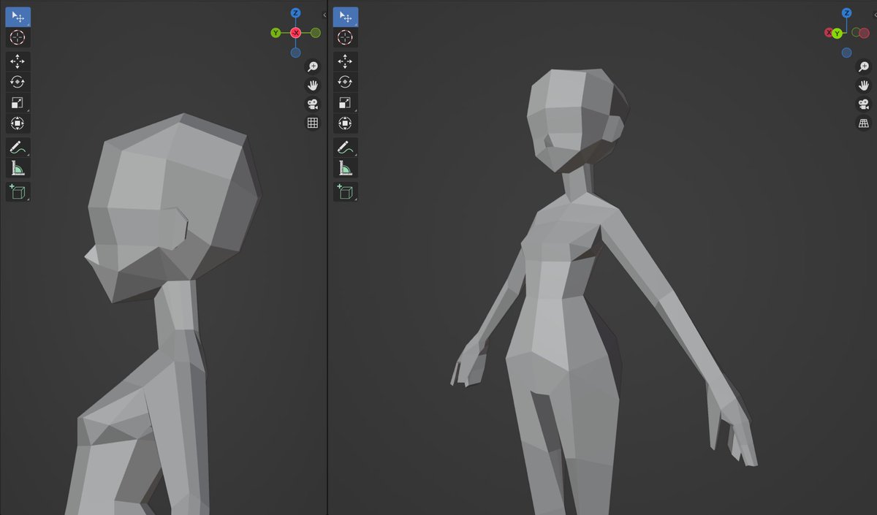This screenshot has width=877, height=515.
Task: Activate the Transform tool in right viewport
Action: click(x=345, y=123)
